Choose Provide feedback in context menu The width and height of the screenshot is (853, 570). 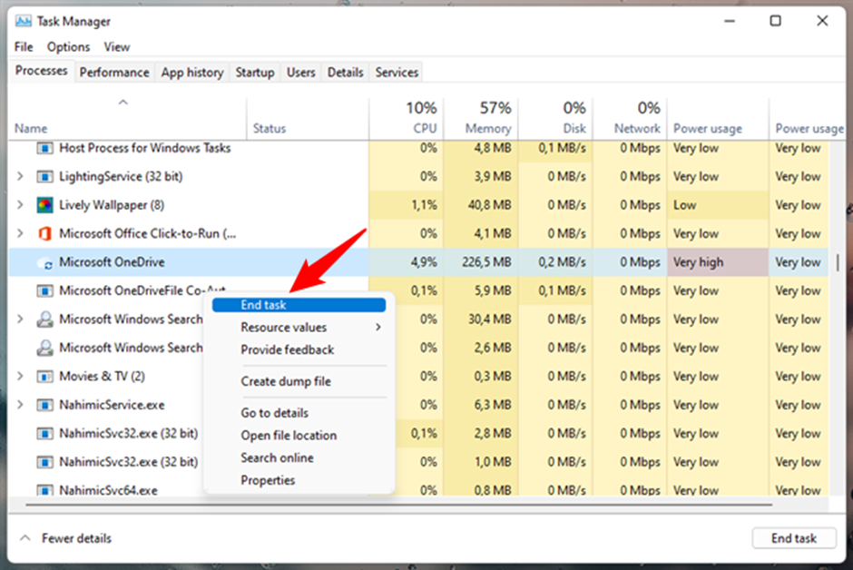click(288, 349)
